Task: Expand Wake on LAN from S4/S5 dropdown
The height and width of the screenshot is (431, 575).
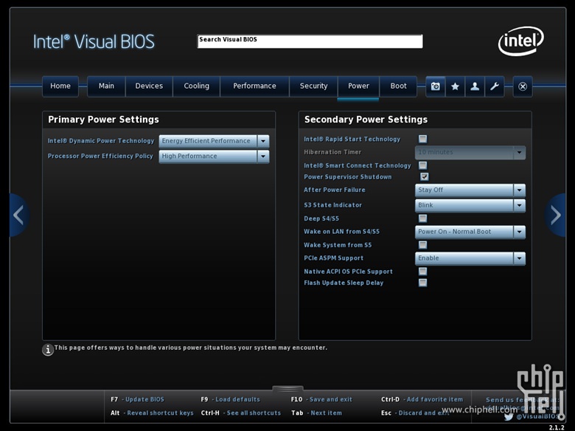Action: coord(470,232)
